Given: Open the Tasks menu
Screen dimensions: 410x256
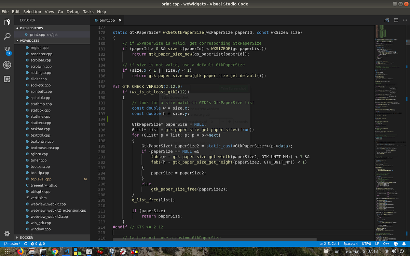Looking at the screenshot, I should click(x=88, y=12).
